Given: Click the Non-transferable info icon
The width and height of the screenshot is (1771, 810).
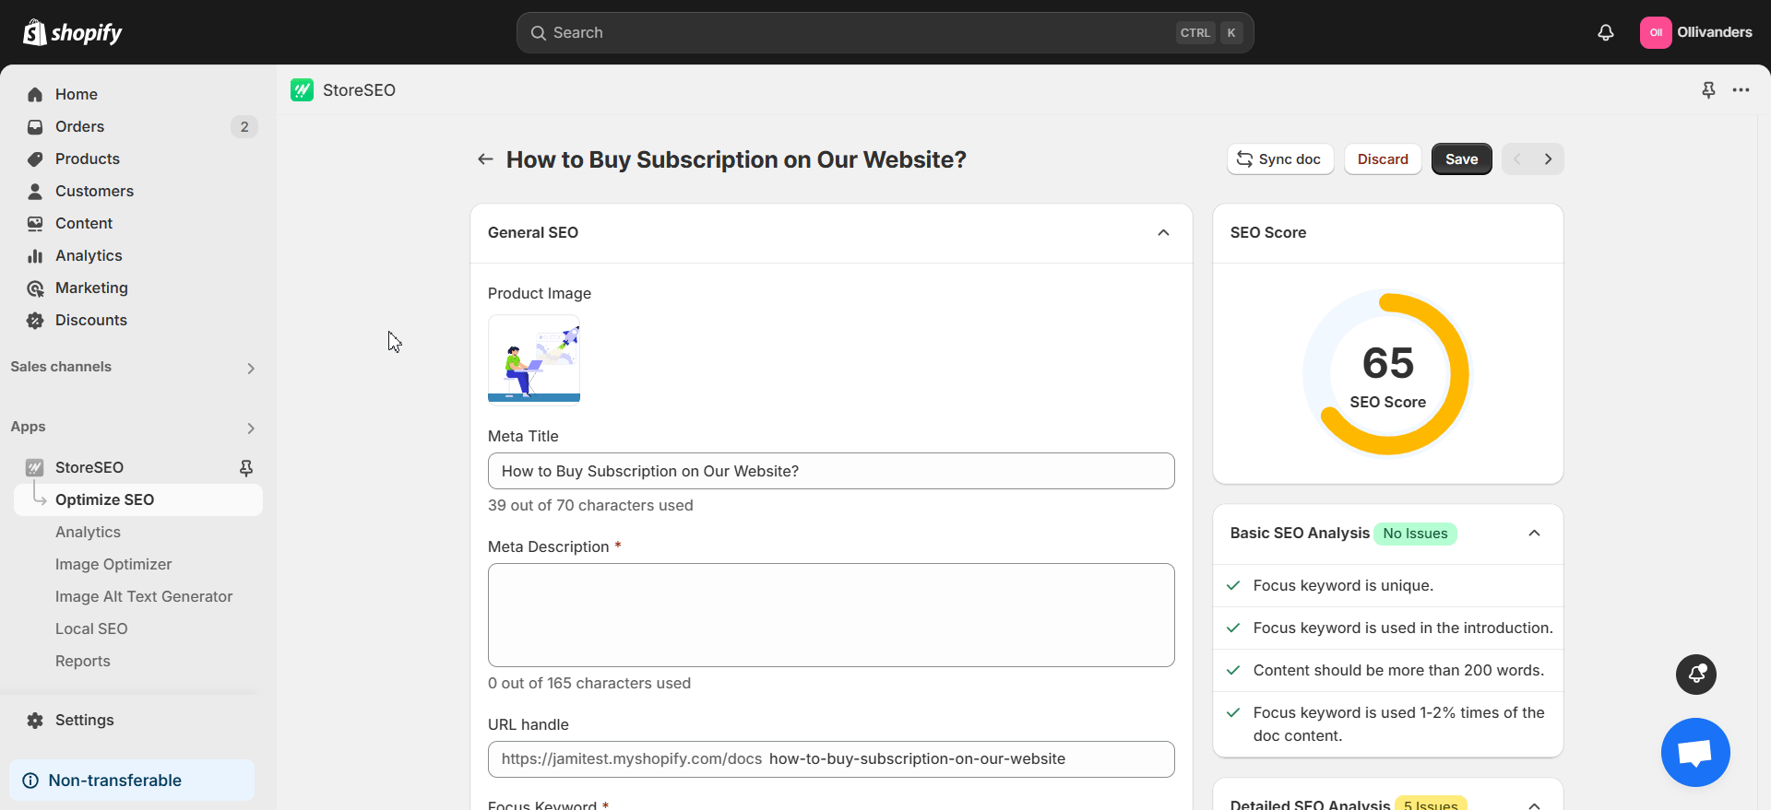Looking at the screenshot, I should coord(30,781).
